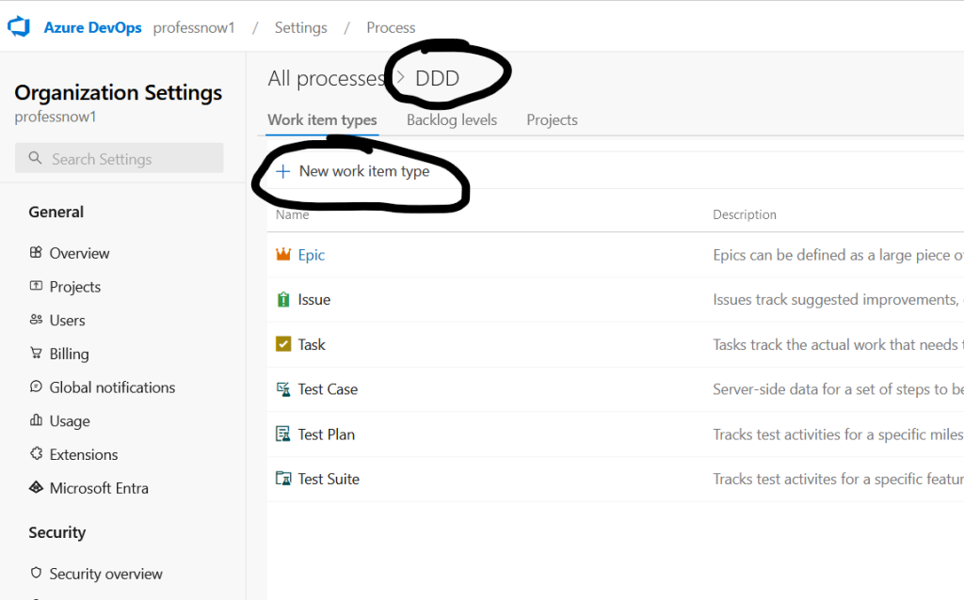Image resolution: width=964 pixels, height=600 pixels.
Task: Add a New work item type
Action: [353, 171]
